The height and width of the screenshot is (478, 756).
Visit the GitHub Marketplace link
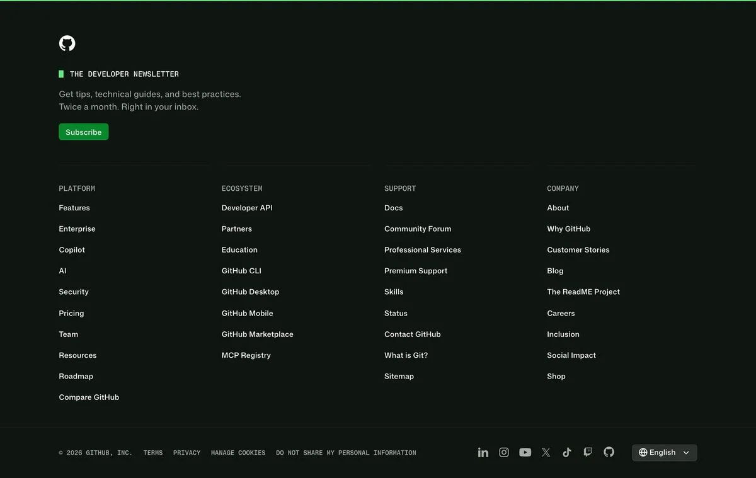point(258,334)
